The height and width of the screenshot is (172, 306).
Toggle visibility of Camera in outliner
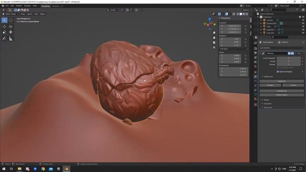point(303,20)
